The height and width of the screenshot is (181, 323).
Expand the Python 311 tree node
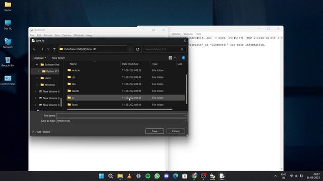pos(38,71)
